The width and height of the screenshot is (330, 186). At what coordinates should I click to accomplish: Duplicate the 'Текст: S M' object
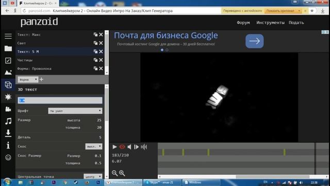[95, 52]
